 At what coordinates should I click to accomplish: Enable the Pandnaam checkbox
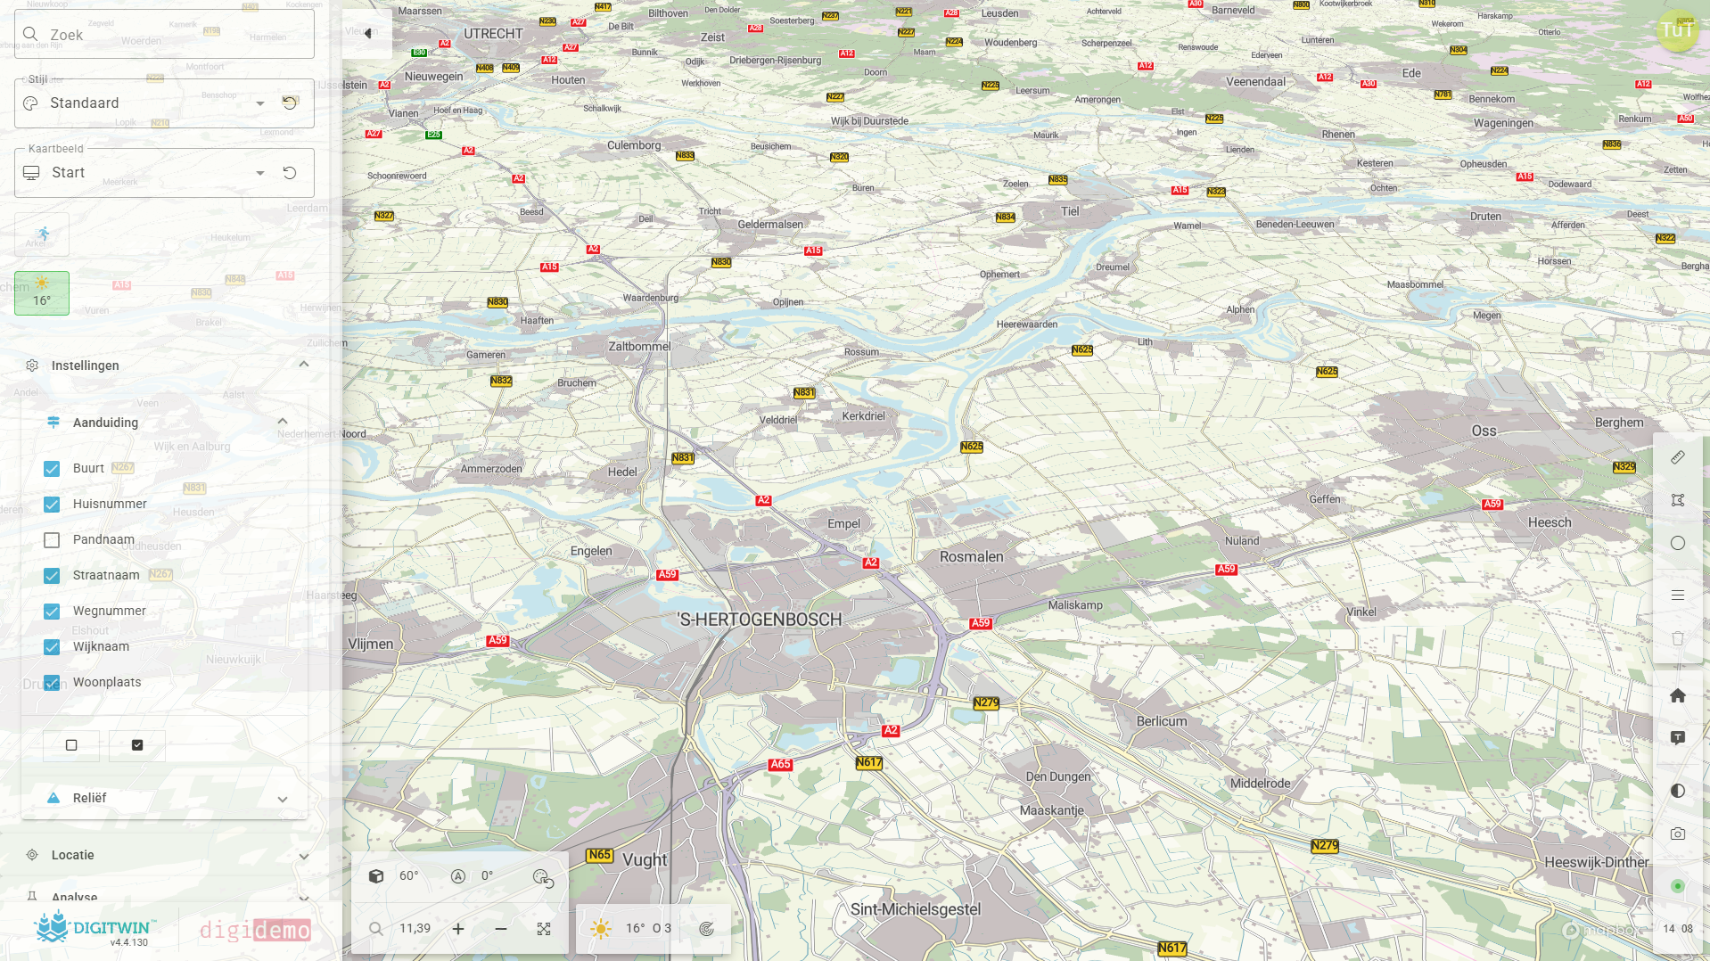52,539
